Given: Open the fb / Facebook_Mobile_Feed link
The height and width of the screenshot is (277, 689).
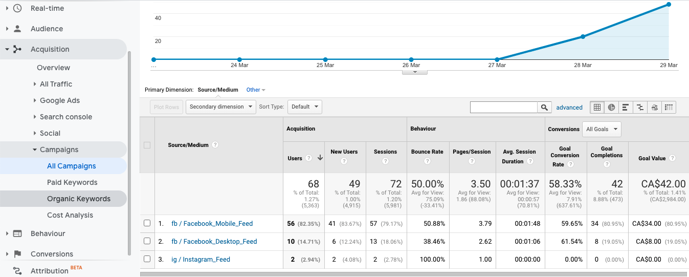Looking at the screenshot, I should [212, 224].
